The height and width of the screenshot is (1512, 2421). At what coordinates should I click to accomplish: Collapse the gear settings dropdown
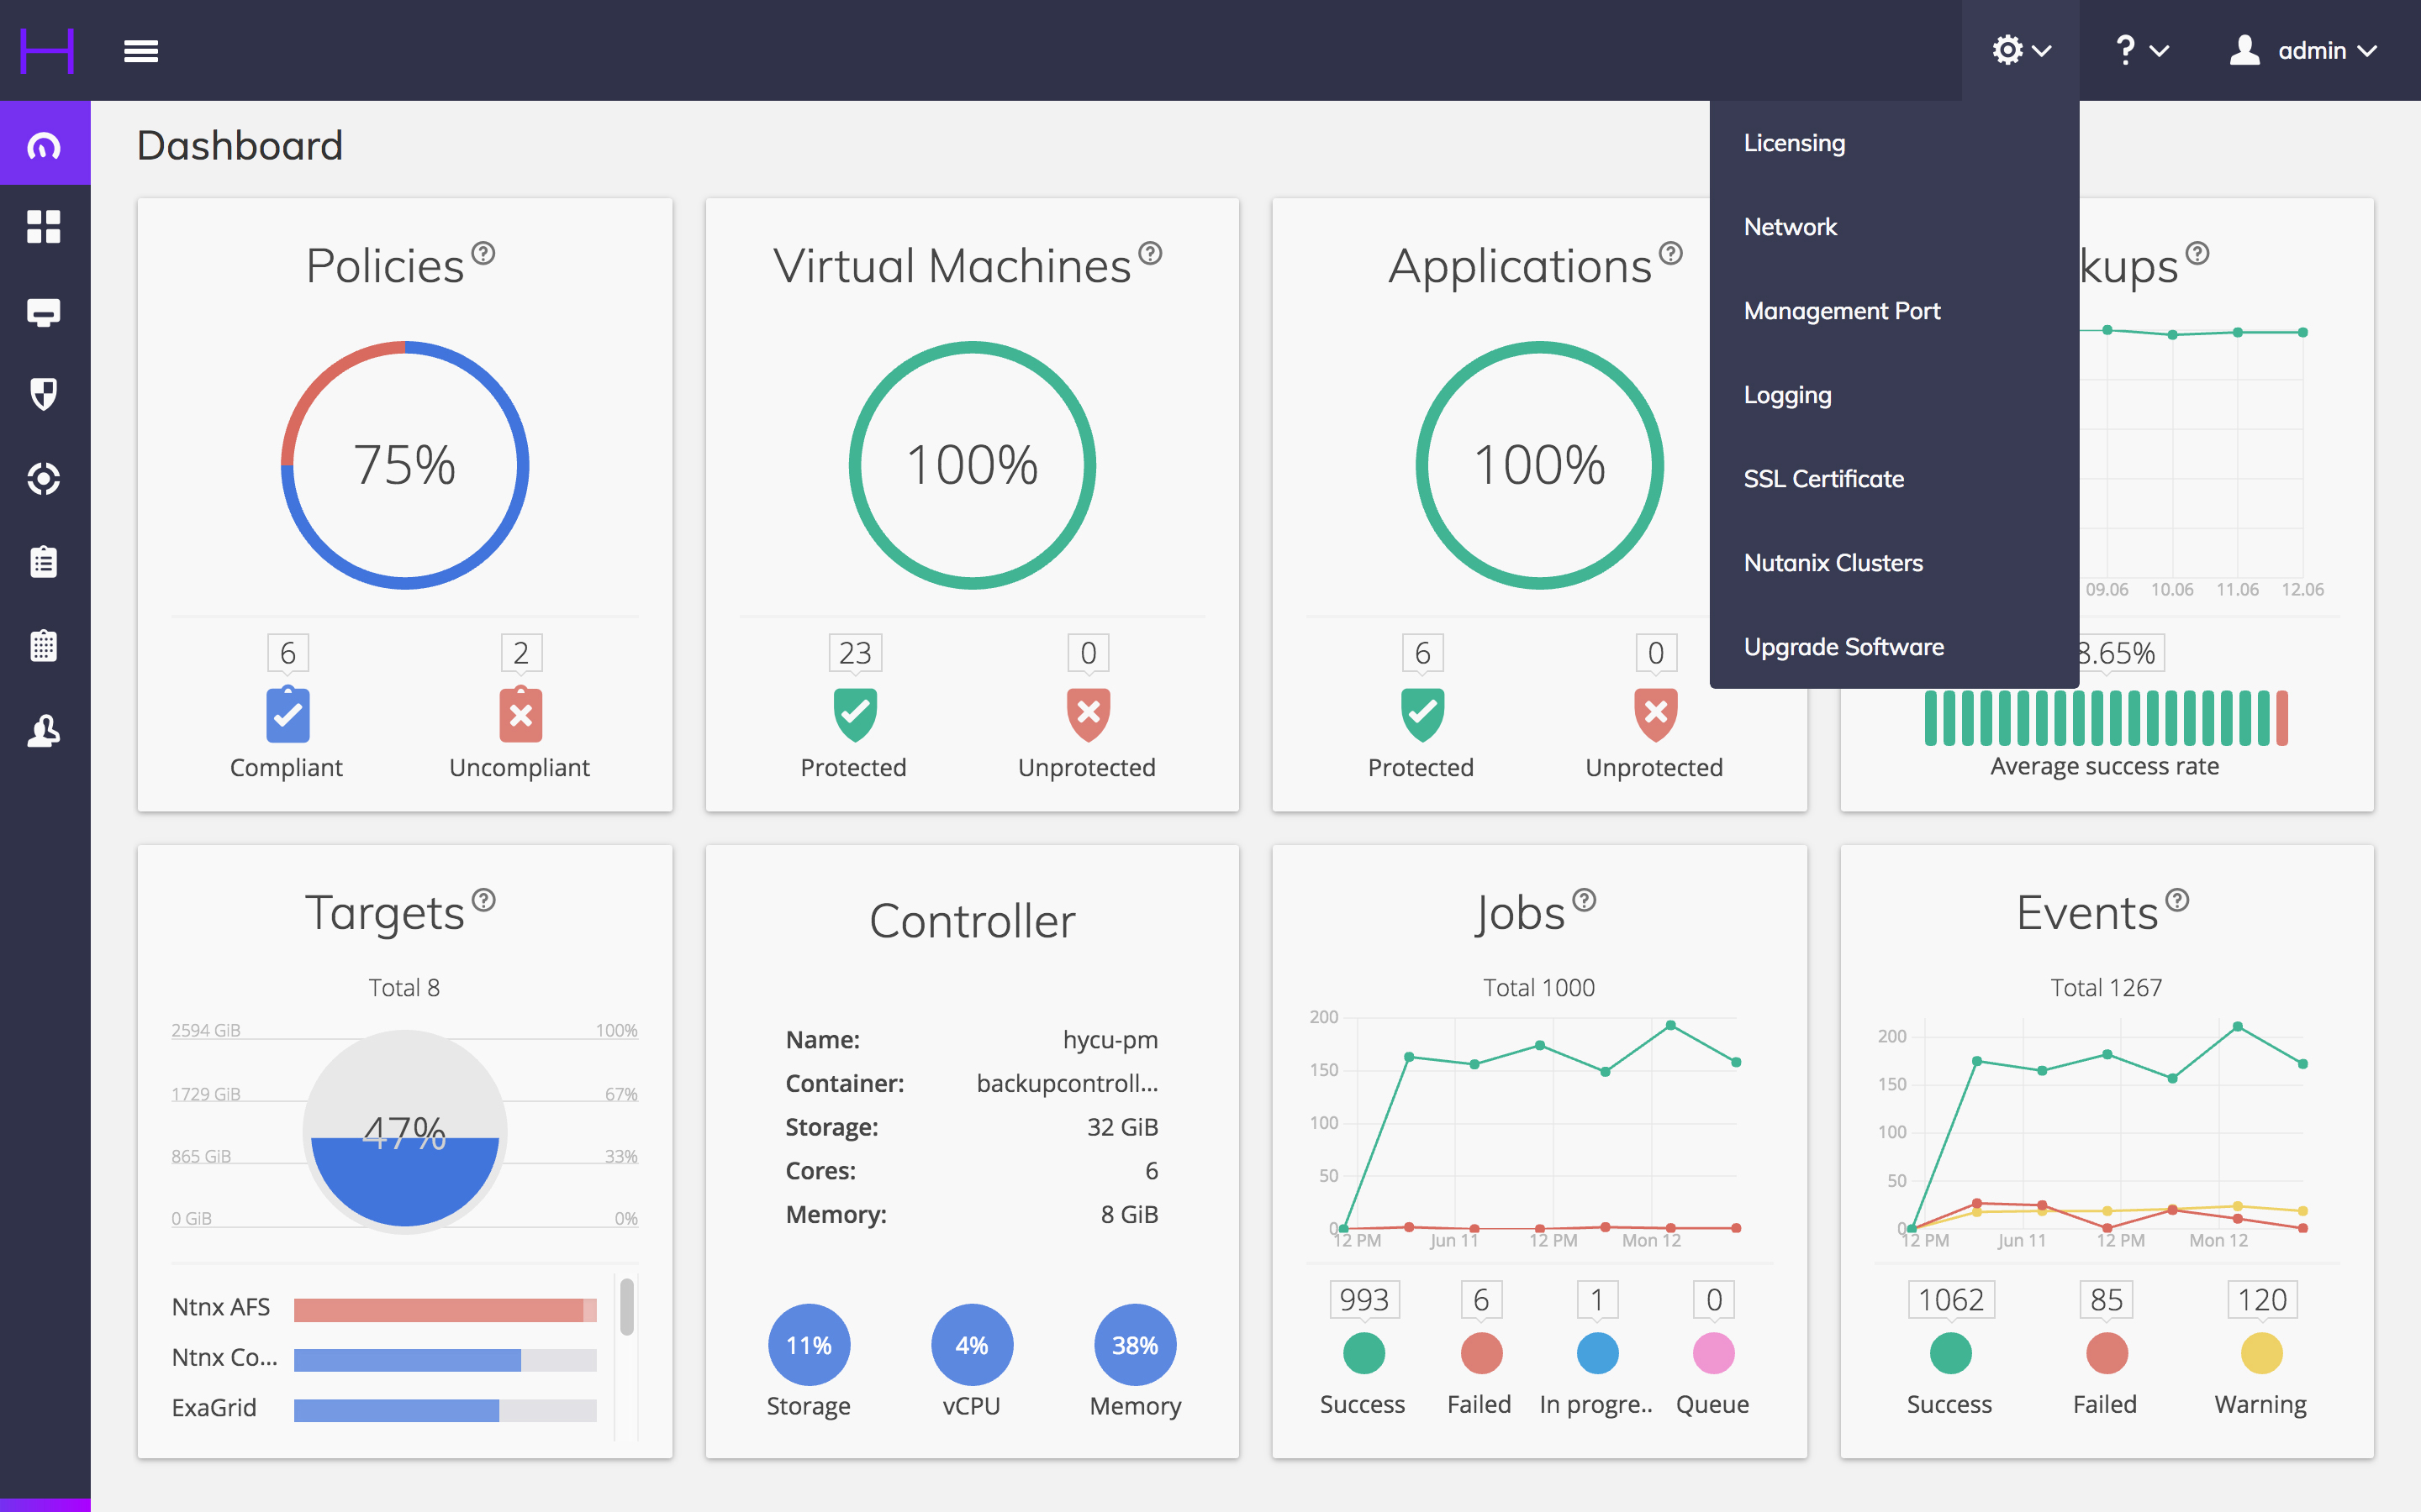tap(2020, 50)
